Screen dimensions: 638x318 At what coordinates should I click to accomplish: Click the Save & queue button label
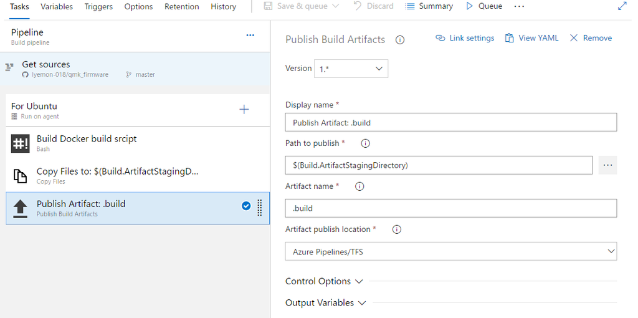point(302,6)
